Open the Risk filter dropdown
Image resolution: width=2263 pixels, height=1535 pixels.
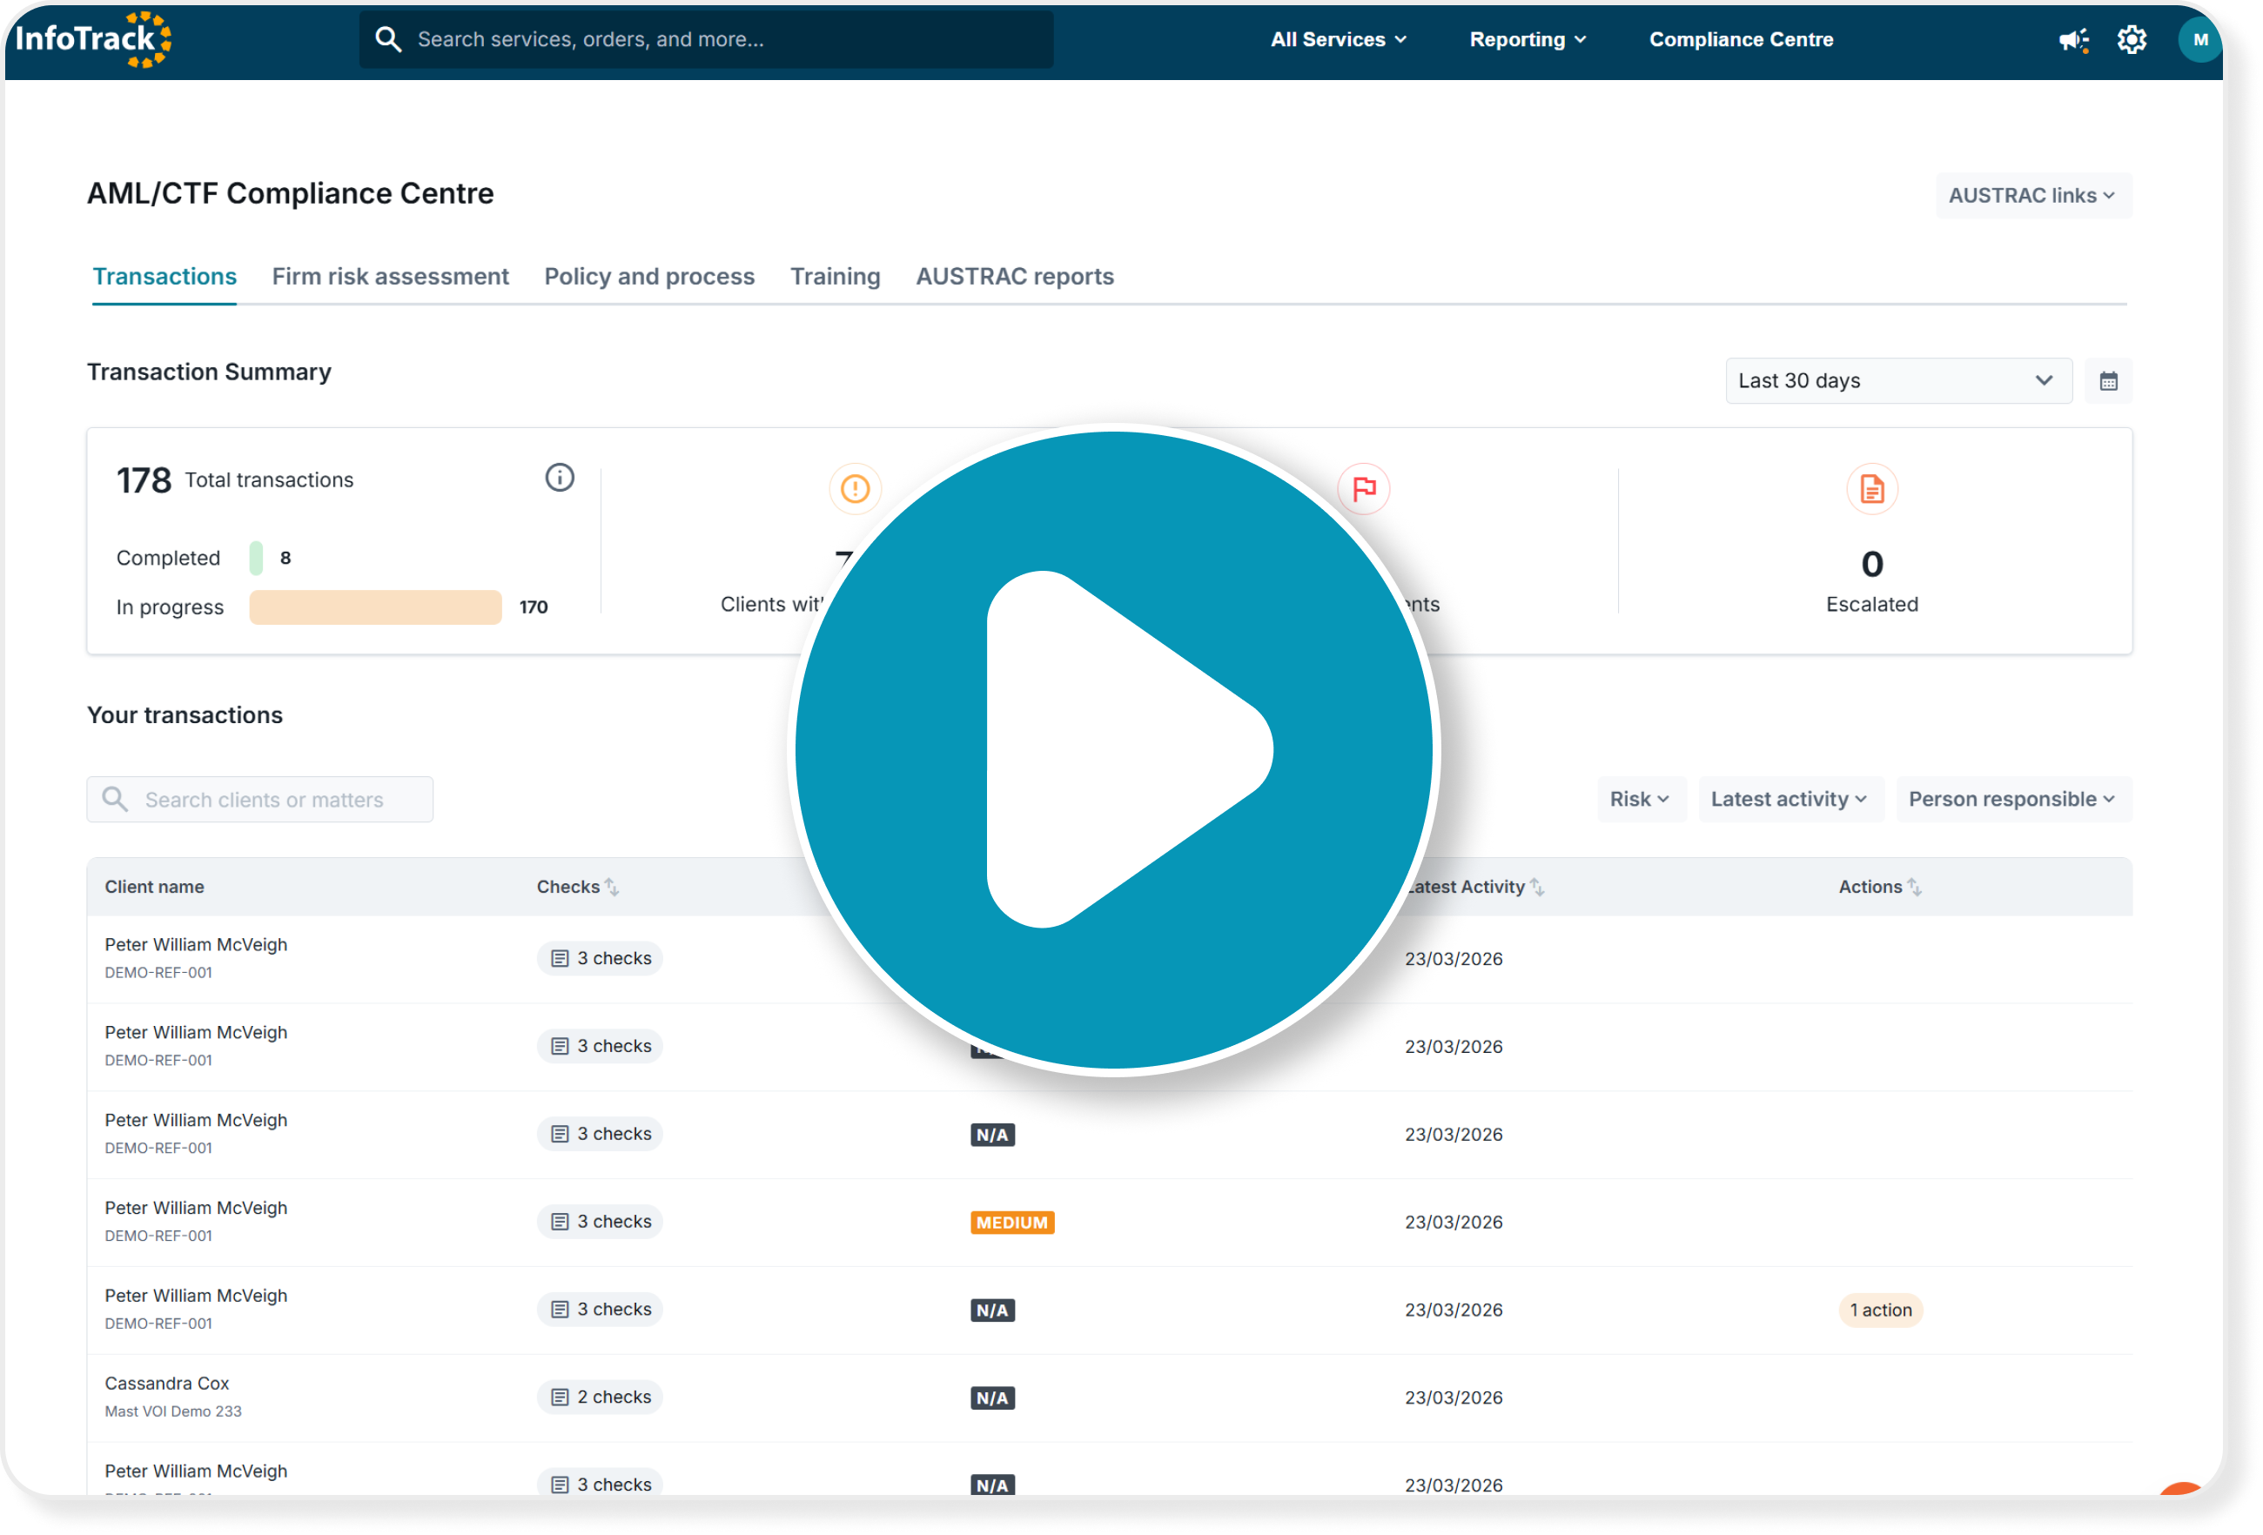[x=1640, y=799]
